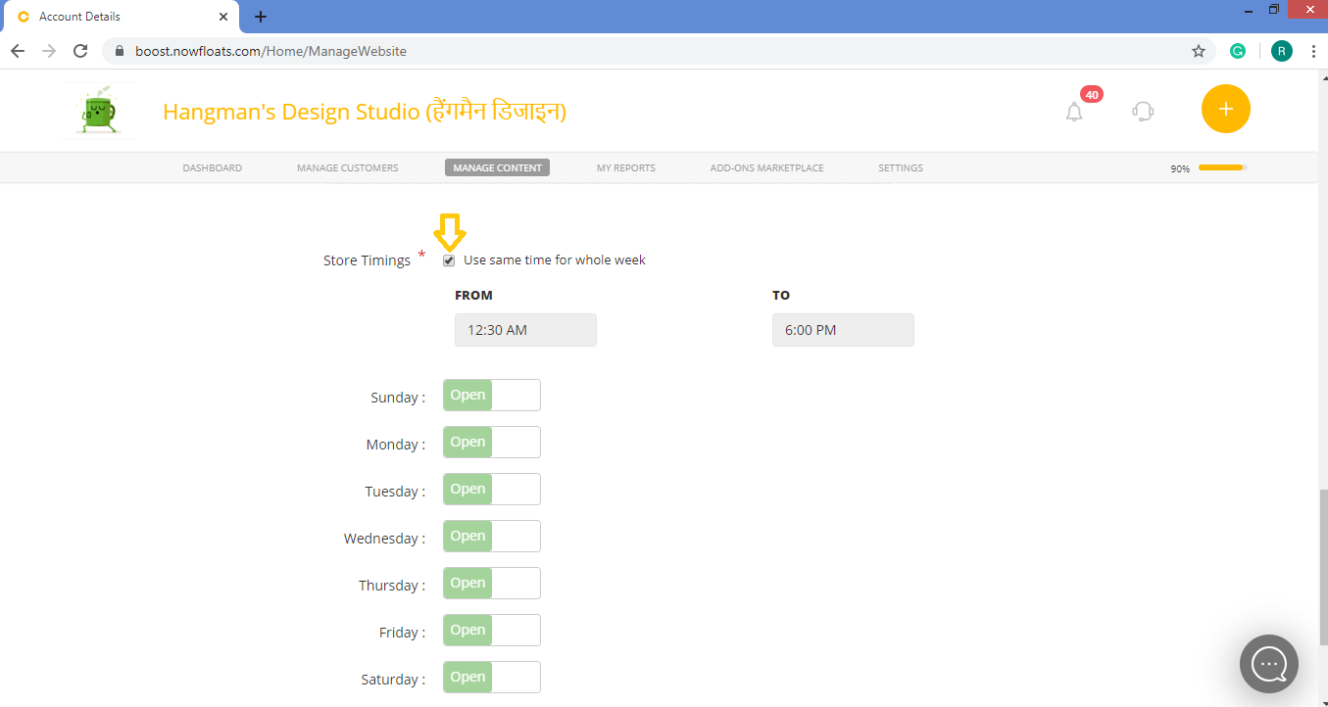Open the FROM time field 12:30 AM
This screenshot has width=1328, height=707.
(x=525, y=330)
